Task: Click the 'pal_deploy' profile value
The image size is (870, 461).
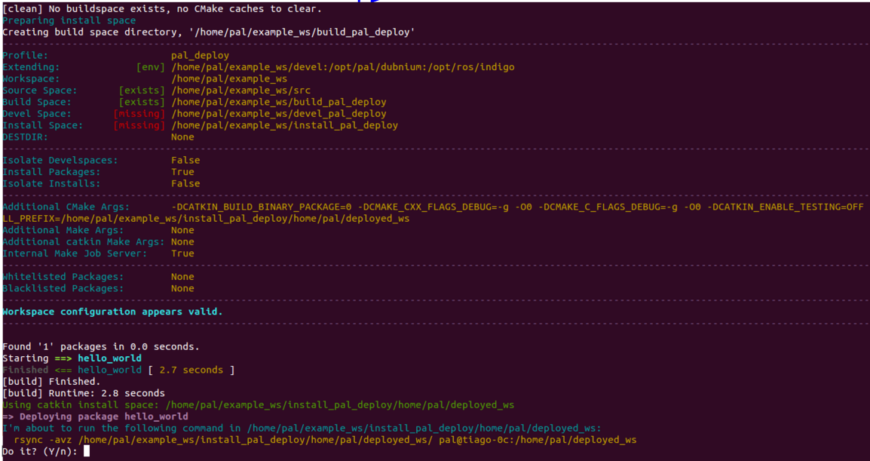Action: coord(201,56)
